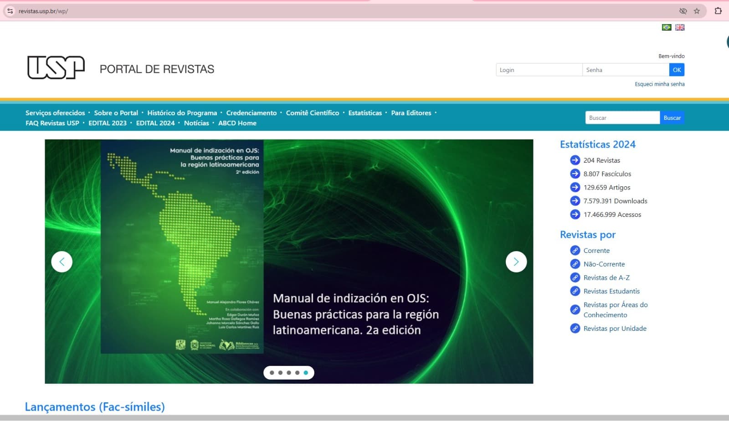The width and height of the screenshot is (729, 421).
Task: Select the fourth carousel dot
Action: click(x=297, y=373)
